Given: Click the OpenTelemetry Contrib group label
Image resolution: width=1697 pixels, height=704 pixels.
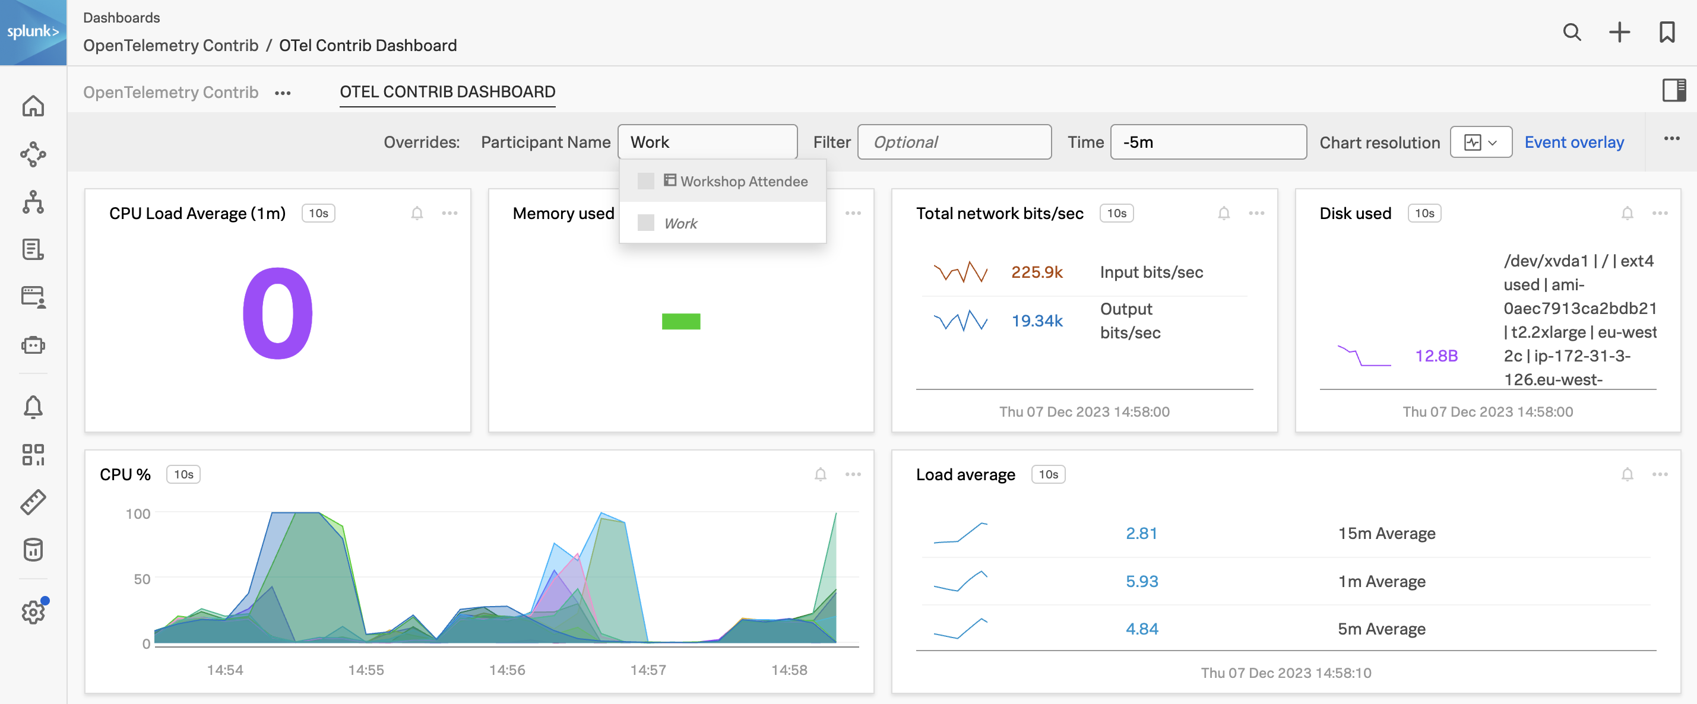Looking at the screenshot, I should tap(170, 92).
